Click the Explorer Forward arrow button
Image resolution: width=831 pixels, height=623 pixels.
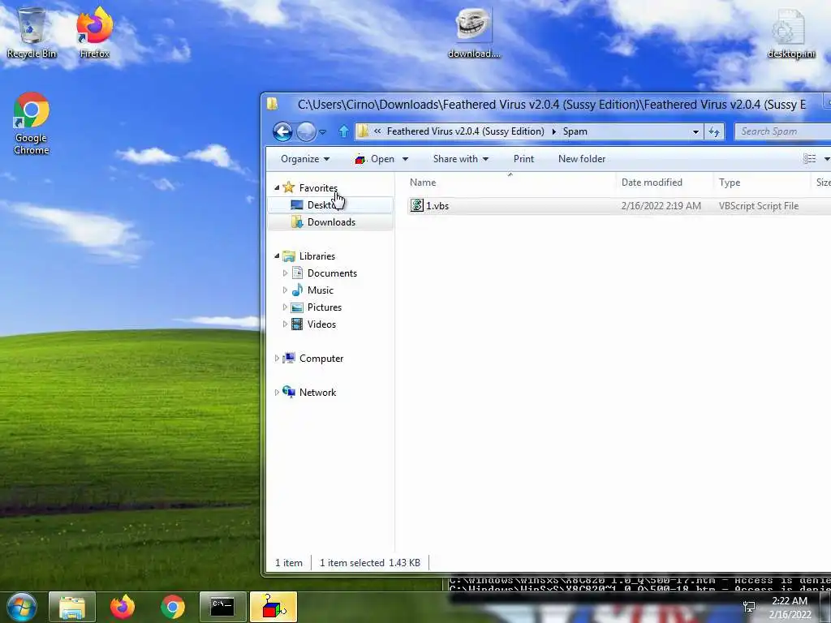click(x=306, y=131)
